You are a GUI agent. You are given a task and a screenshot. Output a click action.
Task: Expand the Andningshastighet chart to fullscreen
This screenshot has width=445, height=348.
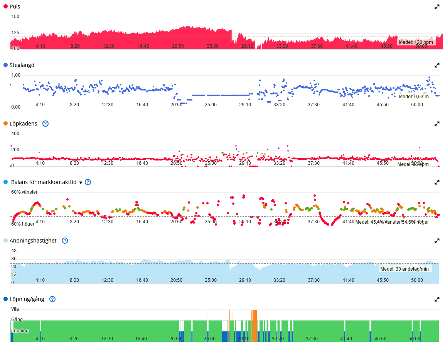(437, 241)
